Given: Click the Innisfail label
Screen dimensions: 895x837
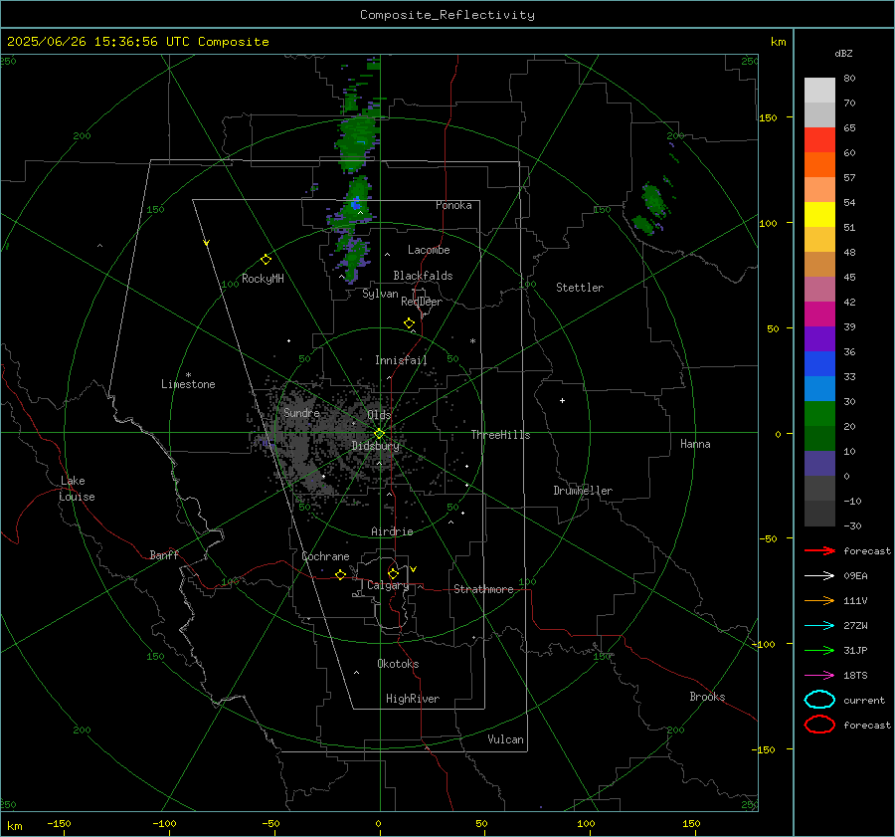Looking at the screenshot, I should (401, 360).
